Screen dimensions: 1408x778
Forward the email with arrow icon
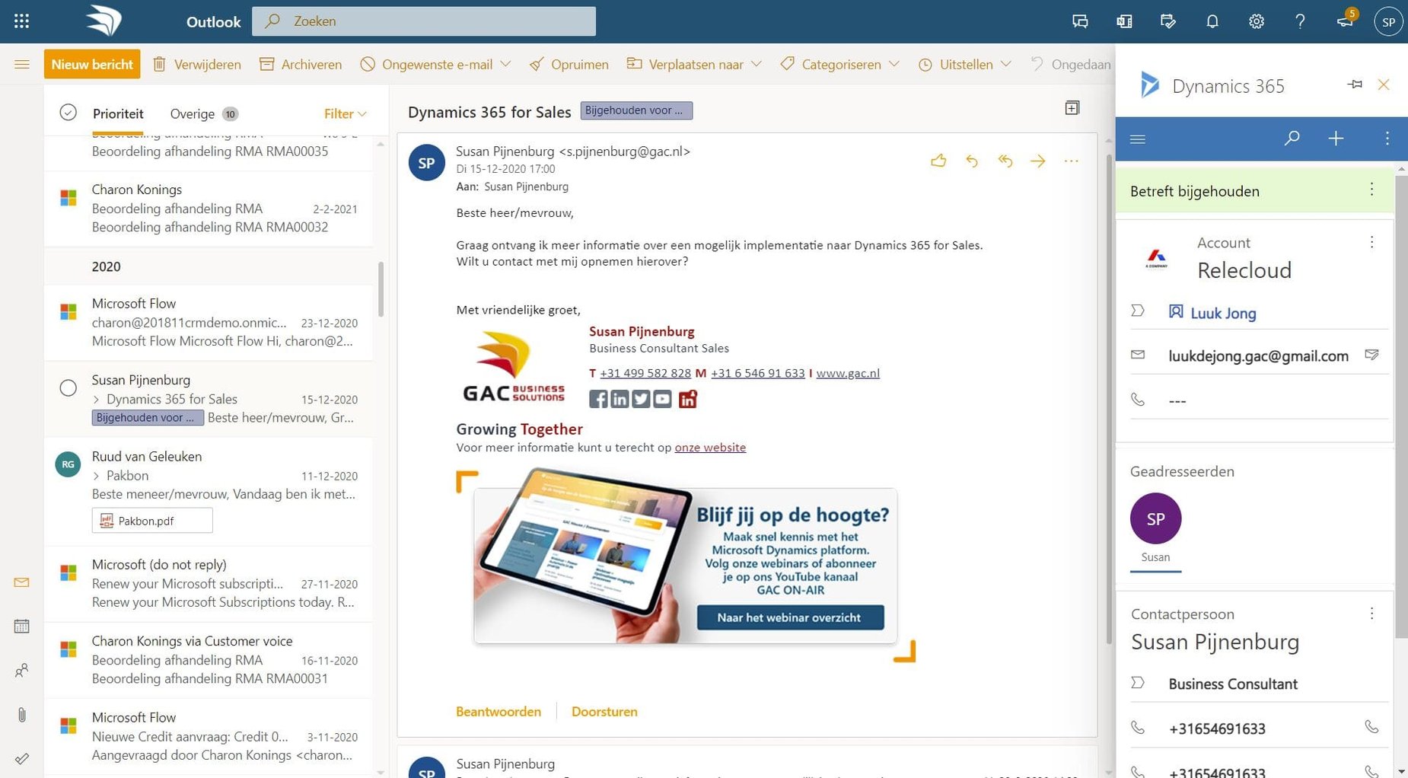point(1038,161)
